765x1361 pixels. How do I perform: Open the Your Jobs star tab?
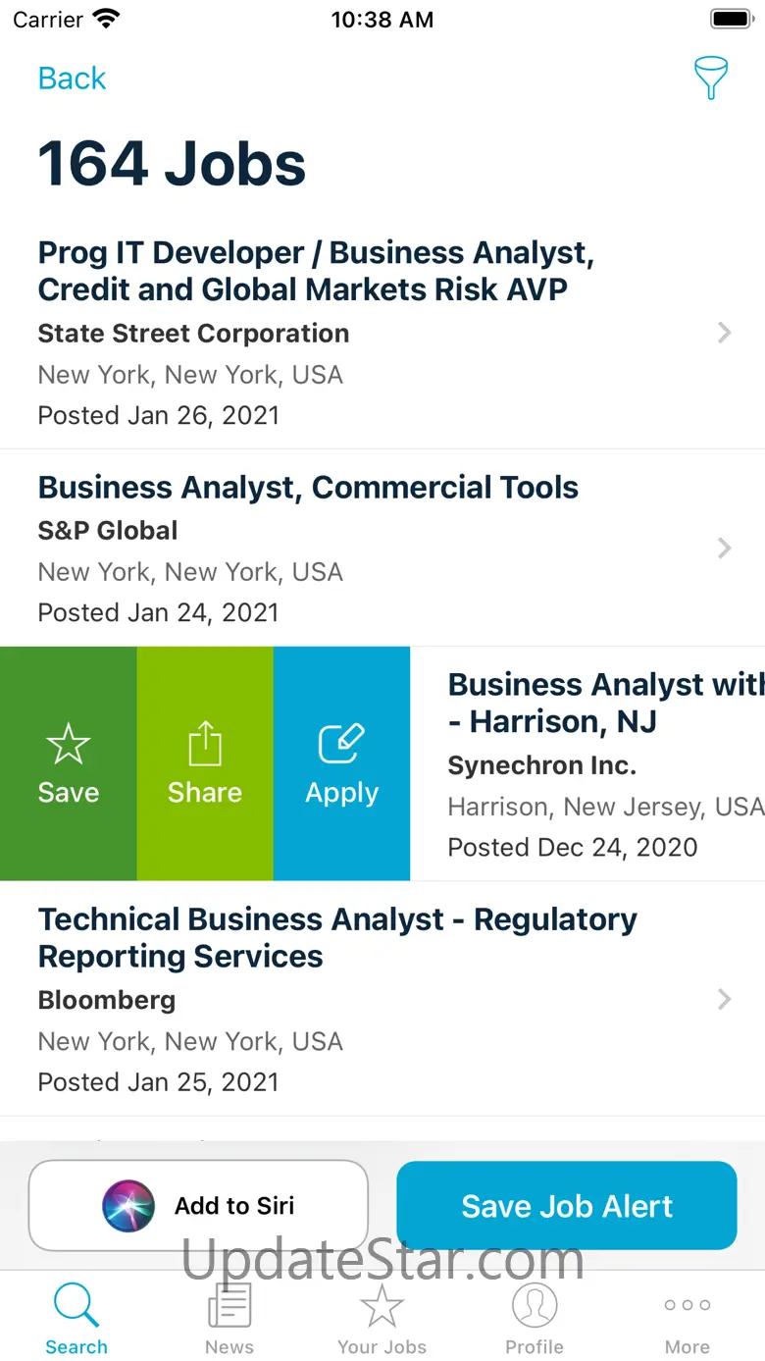point(382,1318)
